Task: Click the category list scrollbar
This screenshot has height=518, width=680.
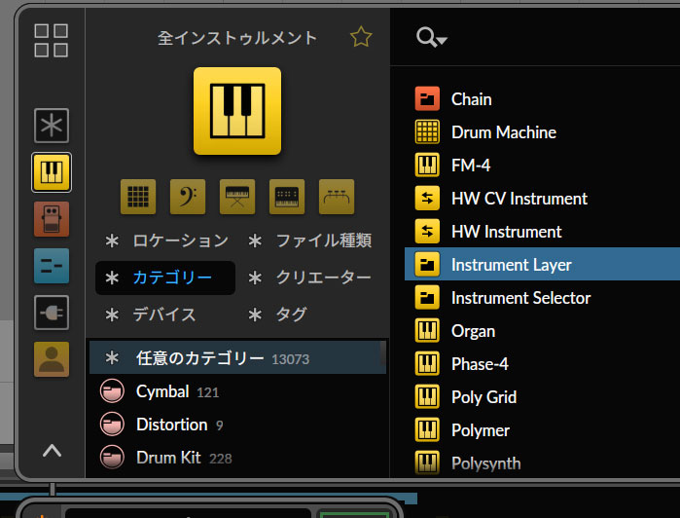Action: pyautogui.click(x=383, y=353)
